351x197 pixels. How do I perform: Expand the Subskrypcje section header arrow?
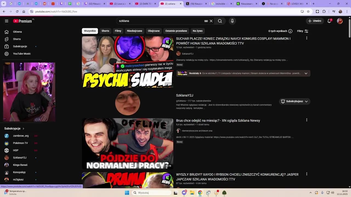23,129
